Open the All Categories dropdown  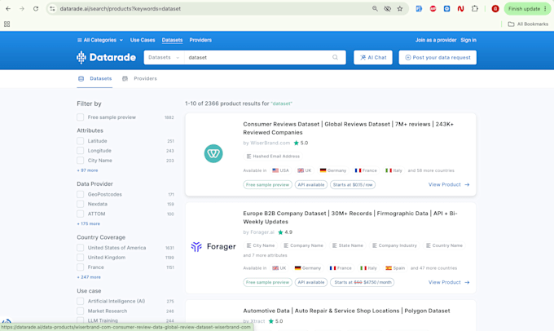click(x=100, y=40)
